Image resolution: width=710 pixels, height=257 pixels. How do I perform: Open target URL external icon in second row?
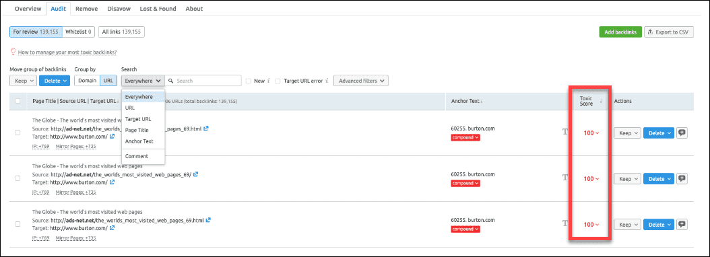pyautogui.click(x=112, y=182)
